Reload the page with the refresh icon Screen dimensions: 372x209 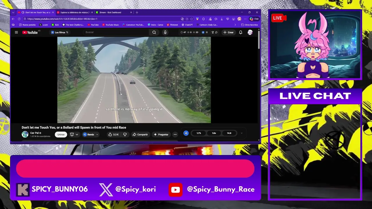click(x=19, y=19)
